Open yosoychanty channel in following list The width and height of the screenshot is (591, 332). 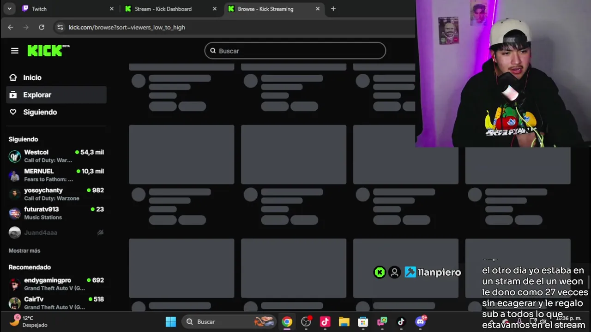[56, 194]
